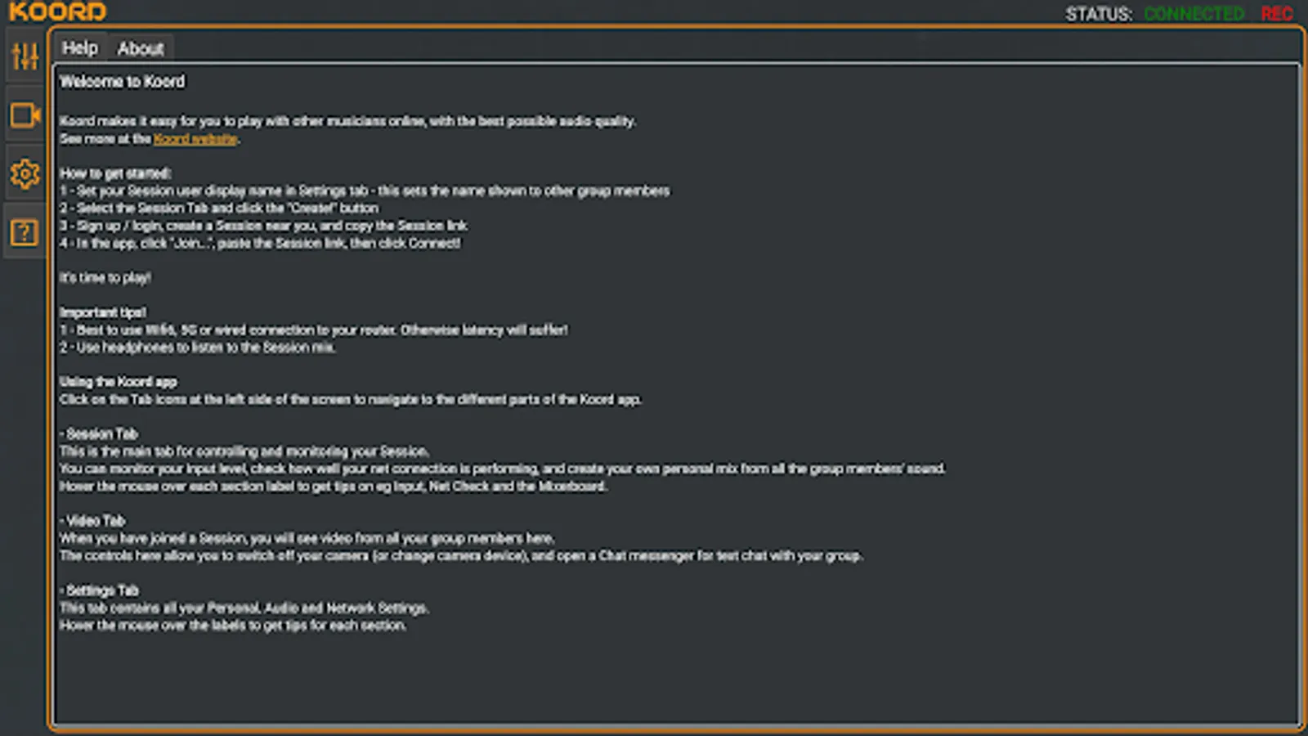Viewport: 1308px width, 736px height.
Task: Click the "- Video Tab" section heading
Action: [92, 521]
